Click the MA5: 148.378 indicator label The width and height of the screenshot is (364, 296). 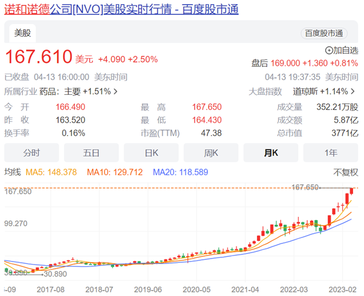coord(51,172)
